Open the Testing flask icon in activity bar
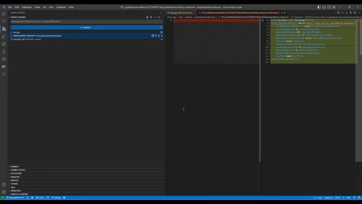362x204 pixels. [x=4, y=52]
